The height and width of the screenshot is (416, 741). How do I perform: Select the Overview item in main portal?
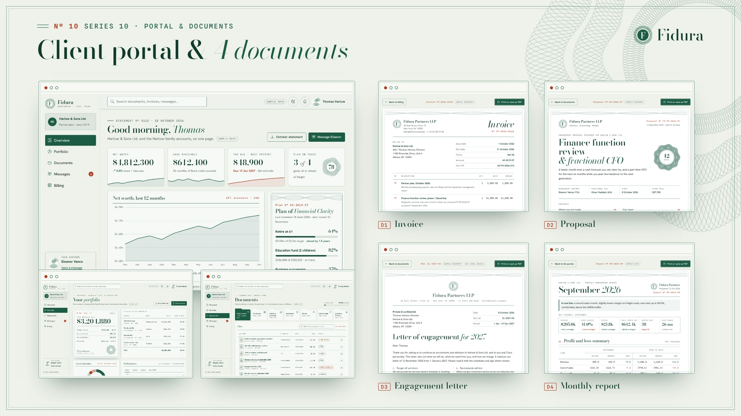(x=70, y=140)
